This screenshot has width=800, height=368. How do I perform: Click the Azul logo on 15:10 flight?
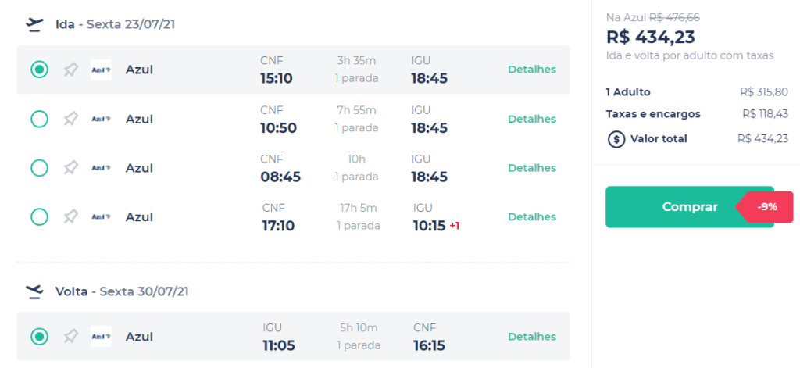pyautogui.click(x=101, y=70)
